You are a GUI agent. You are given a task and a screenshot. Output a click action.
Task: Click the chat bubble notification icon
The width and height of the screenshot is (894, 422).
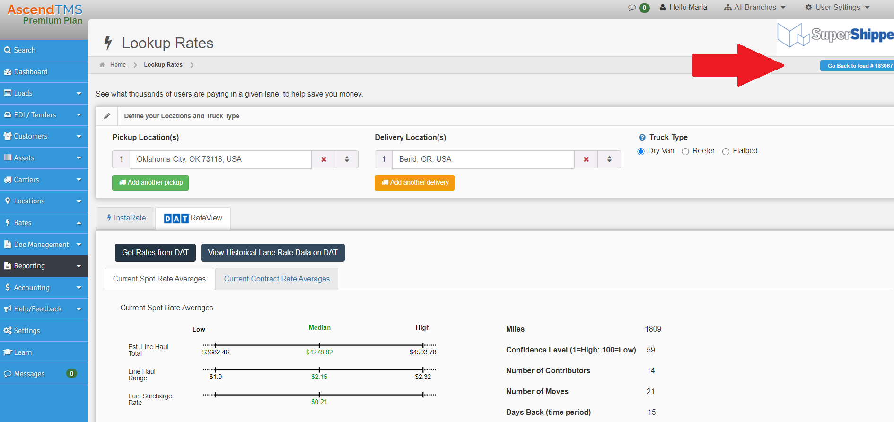point(632,8)
